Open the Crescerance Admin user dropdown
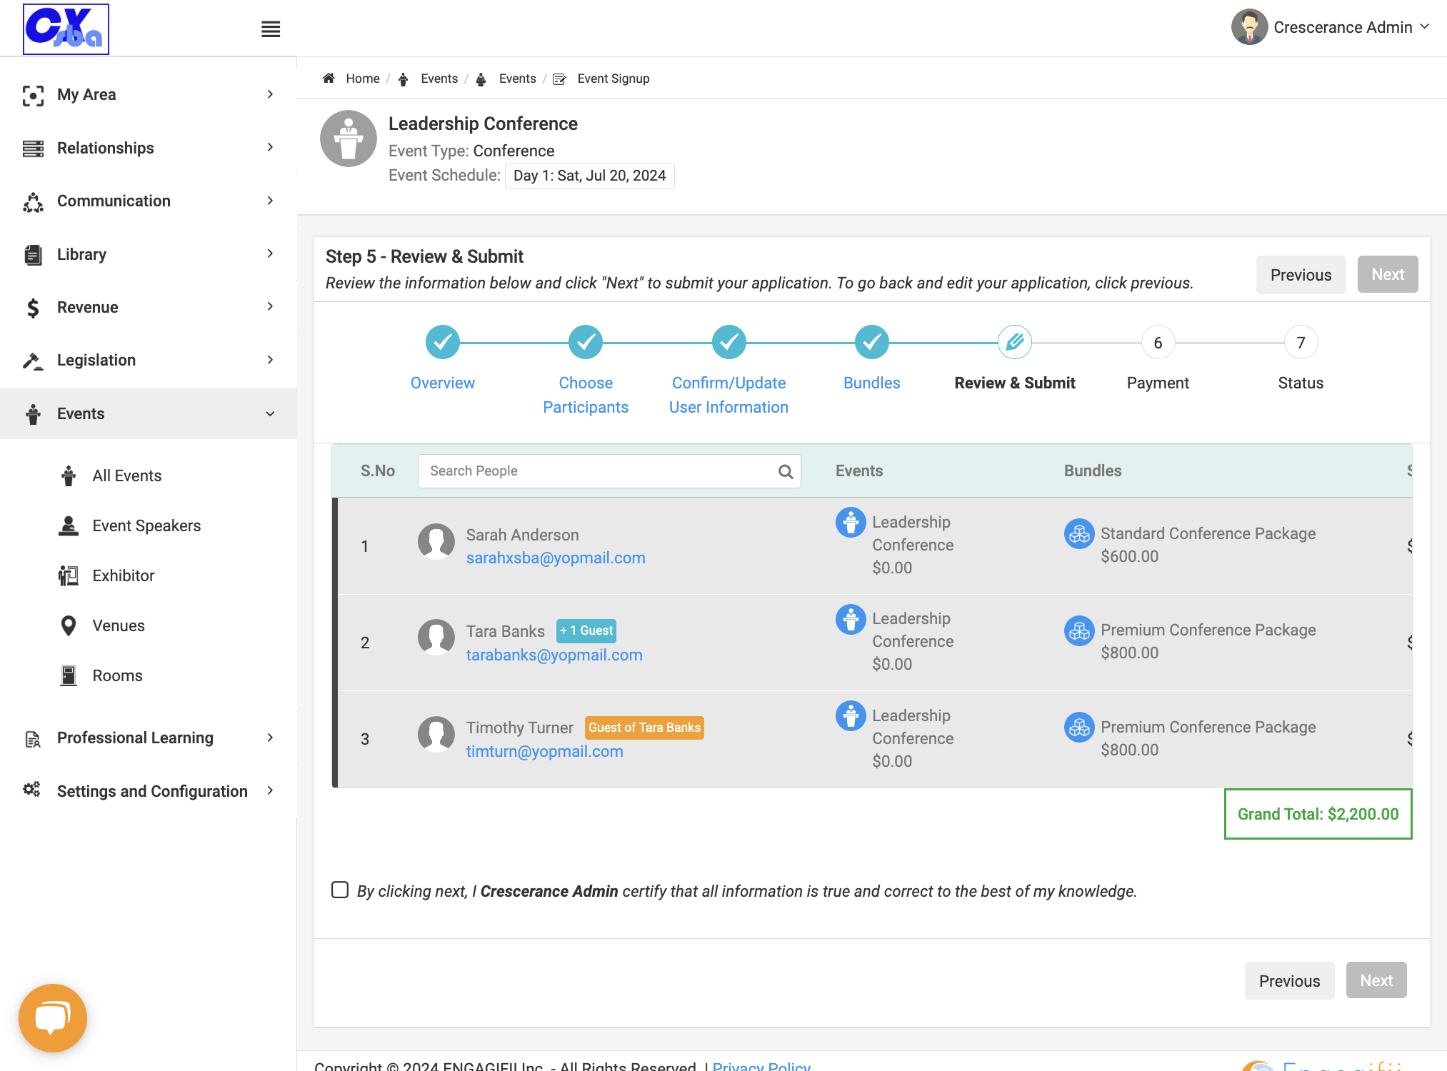The width and height of the screenshot is (1447, 1071). pyautogui.click(x=1330, y=27)
